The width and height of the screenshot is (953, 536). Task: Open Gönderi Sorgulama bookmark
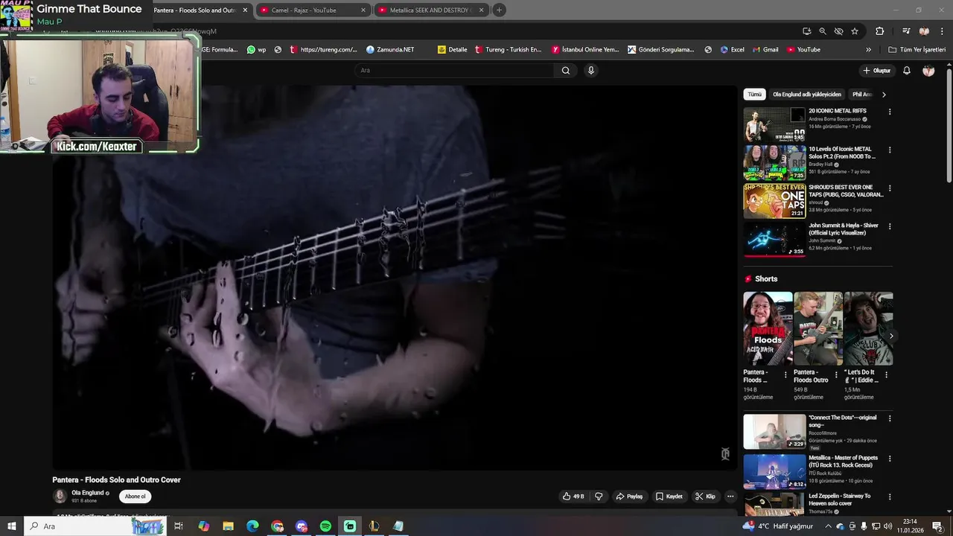(660, 50)
